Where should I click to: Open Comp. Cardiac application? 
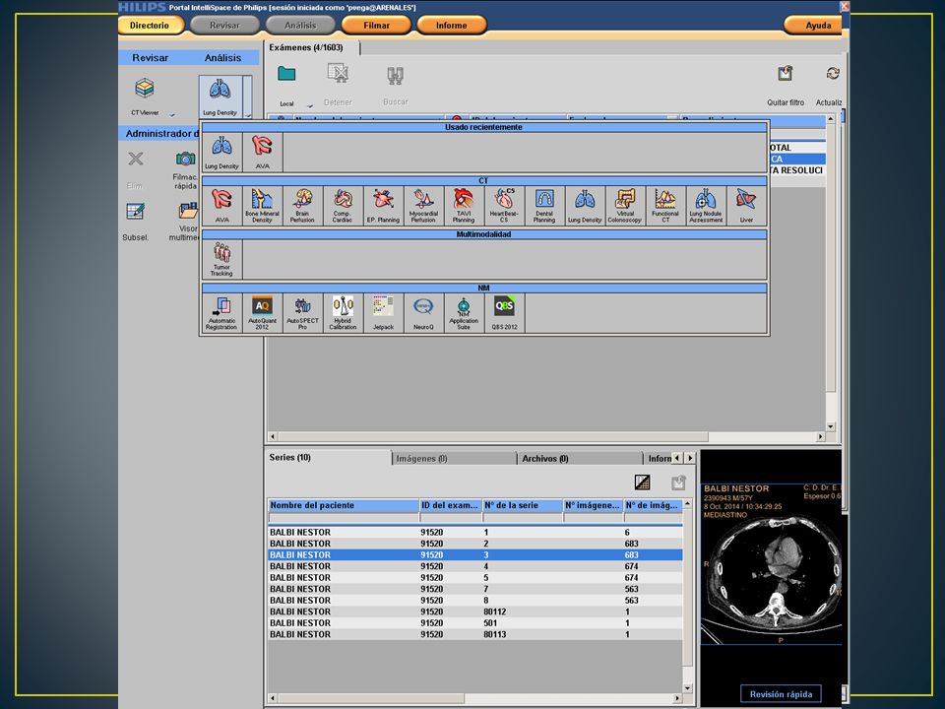click(343, 205)
